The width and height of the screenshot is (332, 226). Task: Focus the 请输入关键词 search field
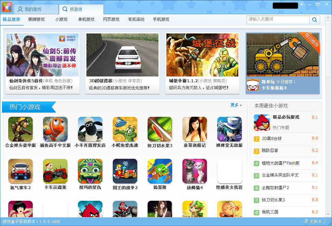pyautogui.click(x=278, y=20)
